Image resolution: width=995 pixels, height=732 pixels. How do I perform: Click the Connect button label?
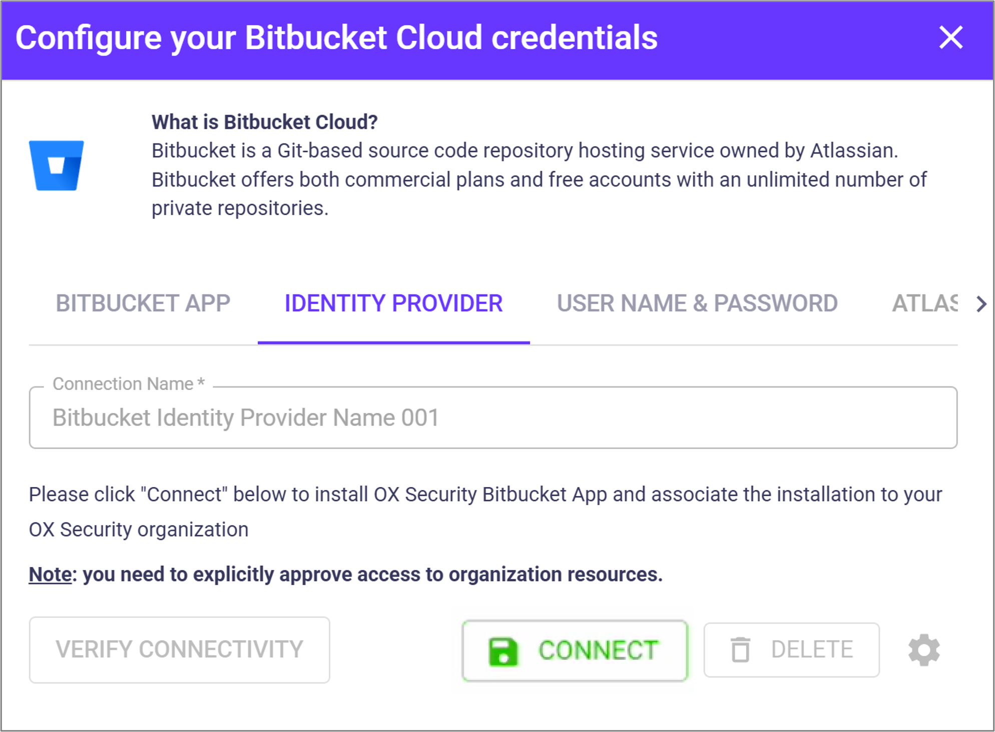tap(598, 650)
